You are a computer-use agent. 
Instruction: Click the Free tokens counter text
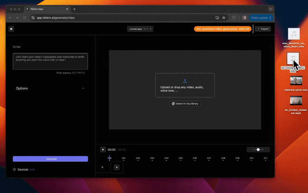(x=71, y=73)
